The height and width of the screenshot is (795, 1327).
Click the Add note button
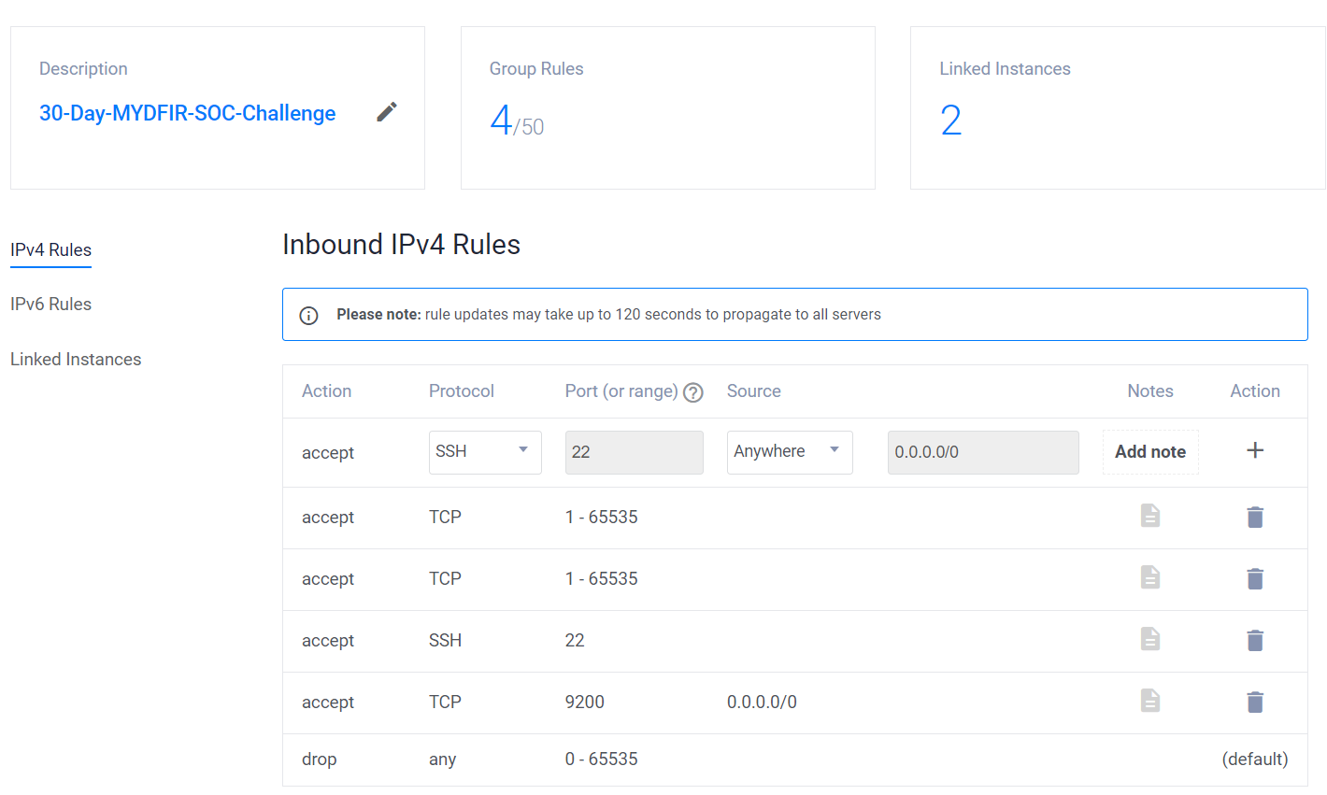coord(1150,452)
